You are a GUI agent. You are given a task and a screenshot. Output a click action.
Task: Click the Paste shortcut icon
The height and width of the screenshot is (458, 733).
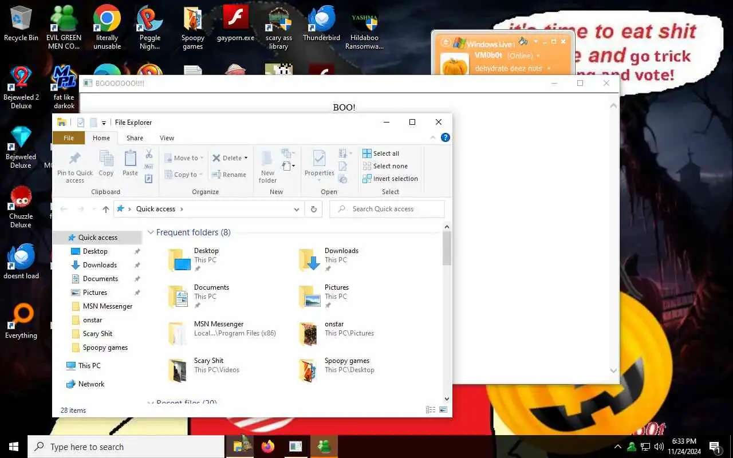(149, 179)
